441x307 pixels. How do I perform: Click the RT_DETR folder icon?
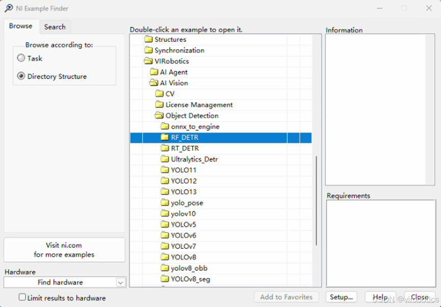(x=165, y=148)
